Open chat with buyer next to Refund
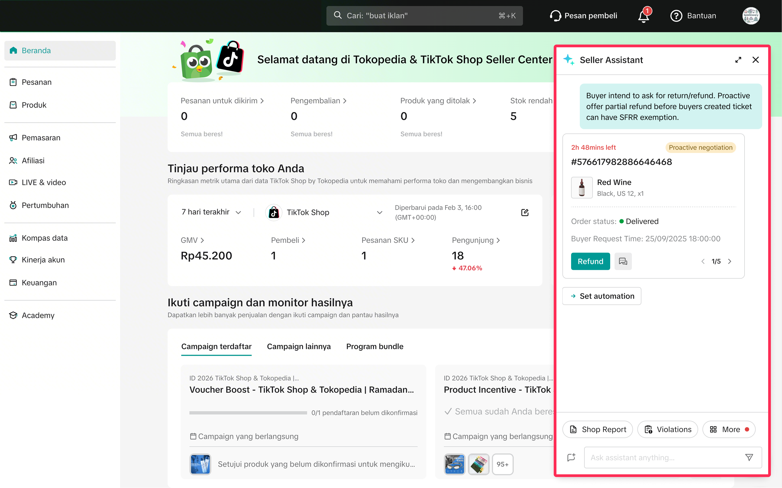The height and width of the screenshot is (488, 782). [x=623, y=261]
